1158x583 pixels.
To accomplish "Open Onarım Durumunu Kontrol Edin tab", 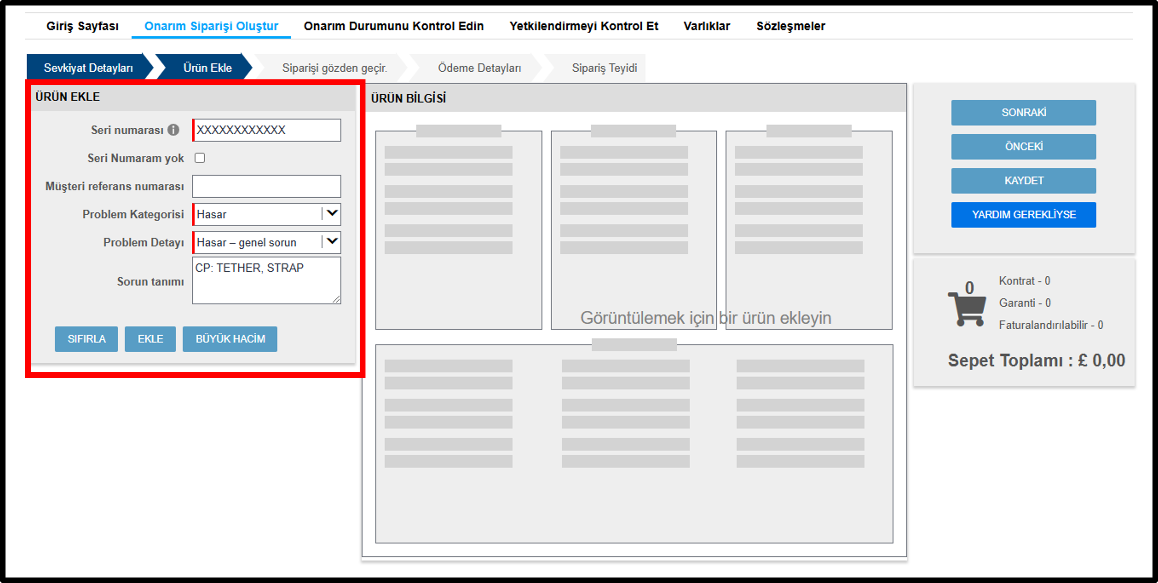I will tap(393, 26).
